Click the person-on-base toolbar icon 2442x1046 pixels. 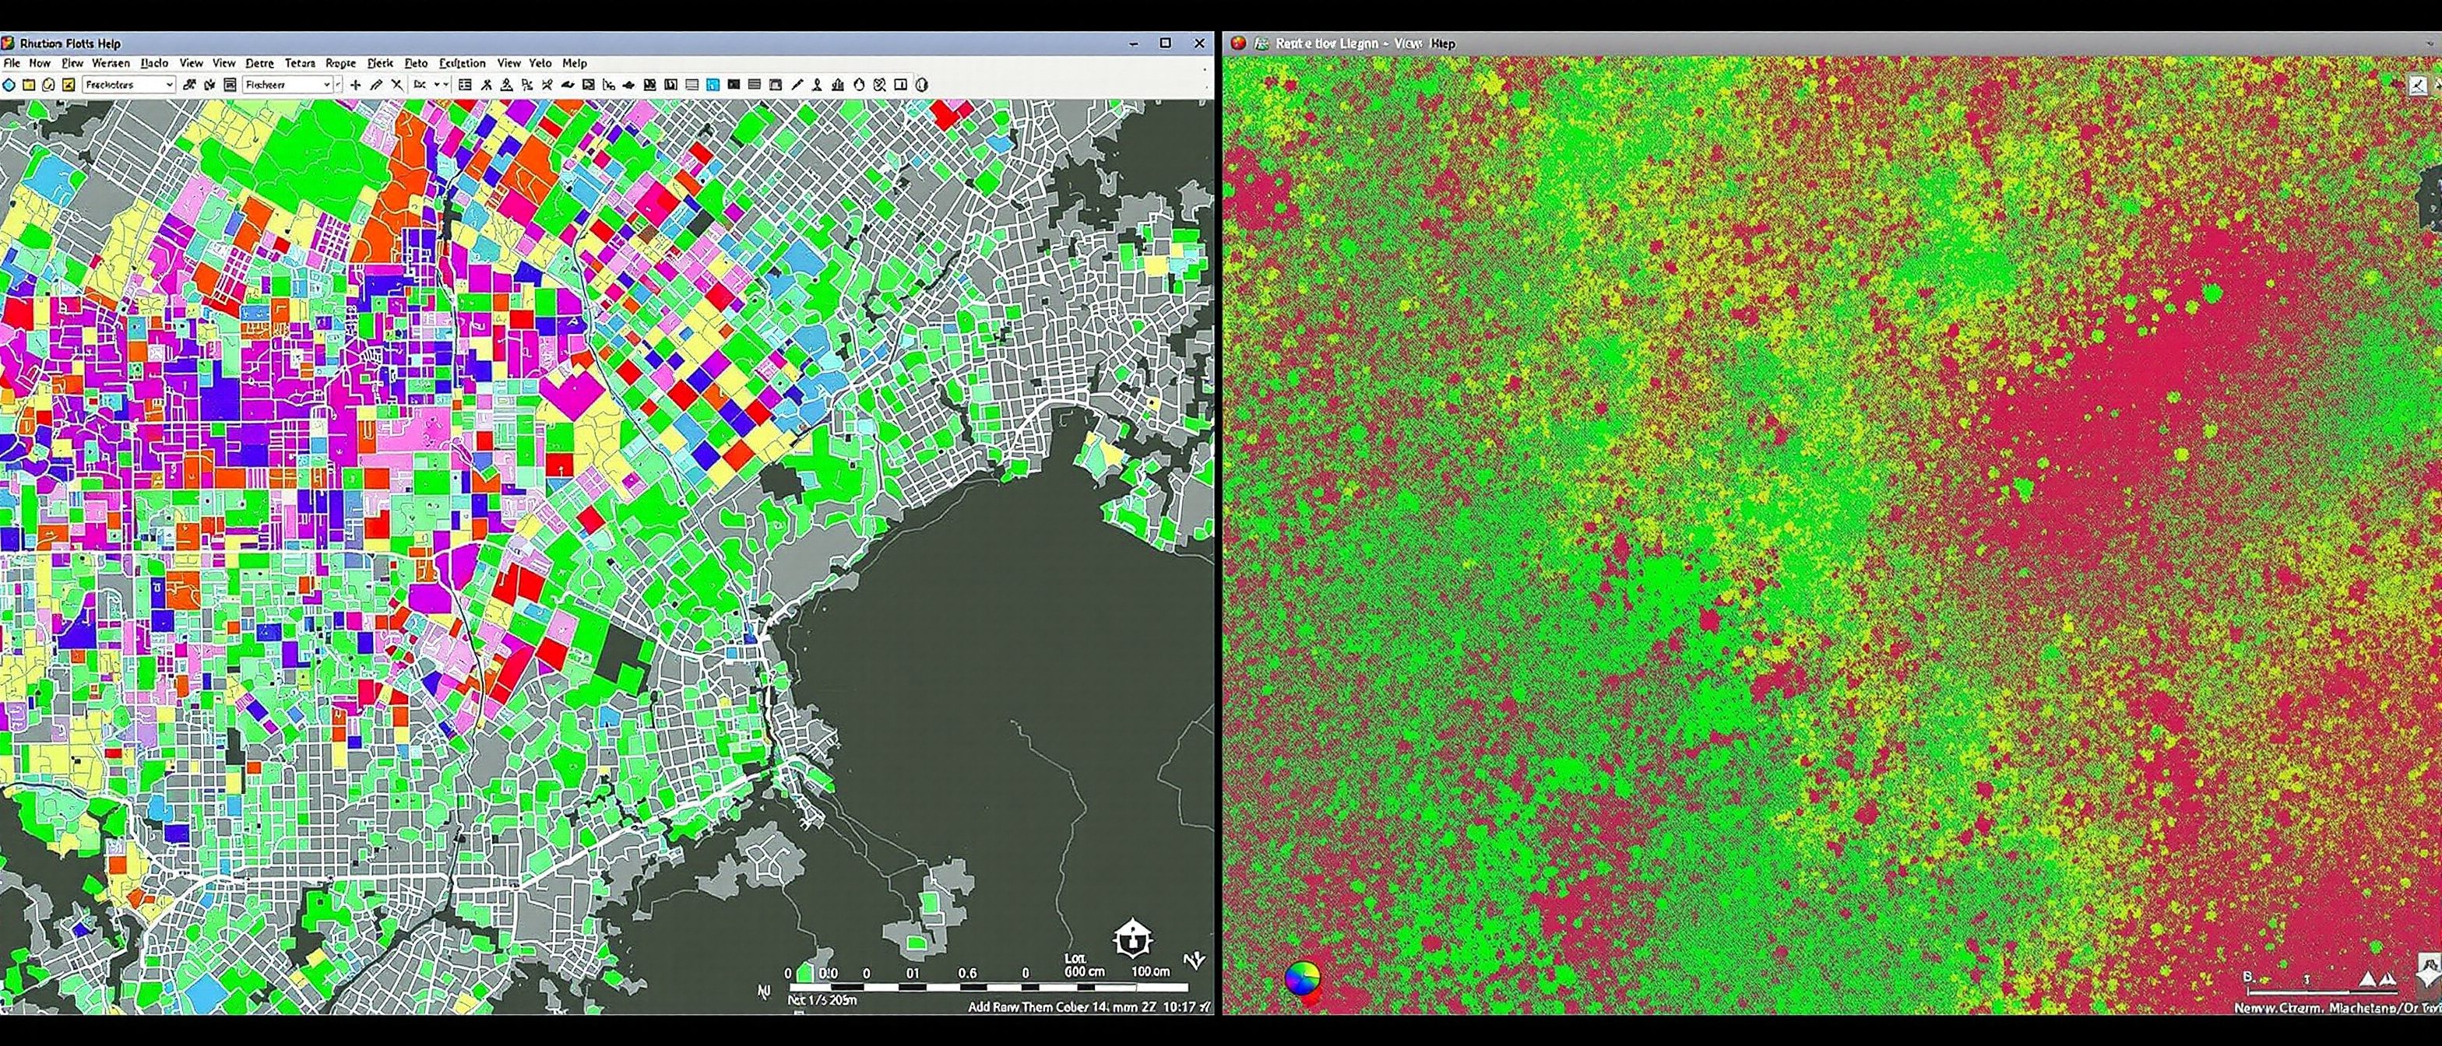[506, 86]
